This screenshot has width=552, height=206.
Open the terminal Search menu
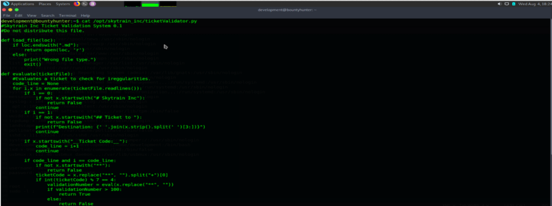pos(47,16)
